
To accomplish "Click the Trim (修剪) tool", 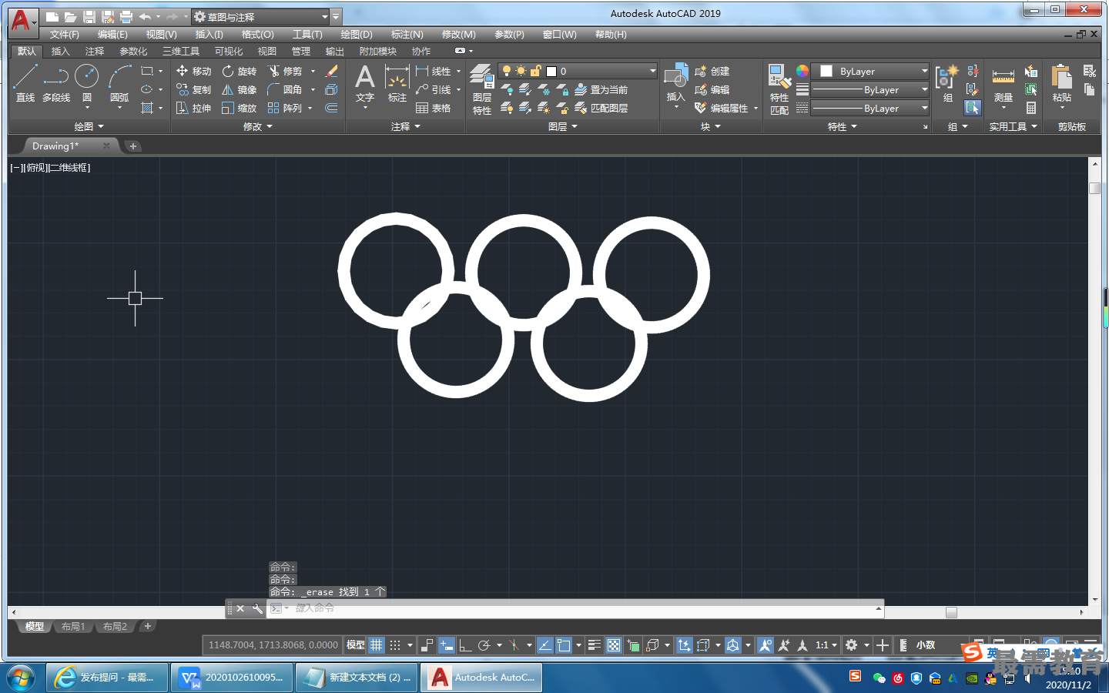I will (284, 71).
